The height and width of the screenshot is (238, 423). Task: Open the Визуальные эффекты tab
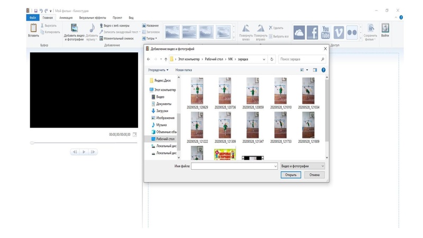[x=93, y=17]
